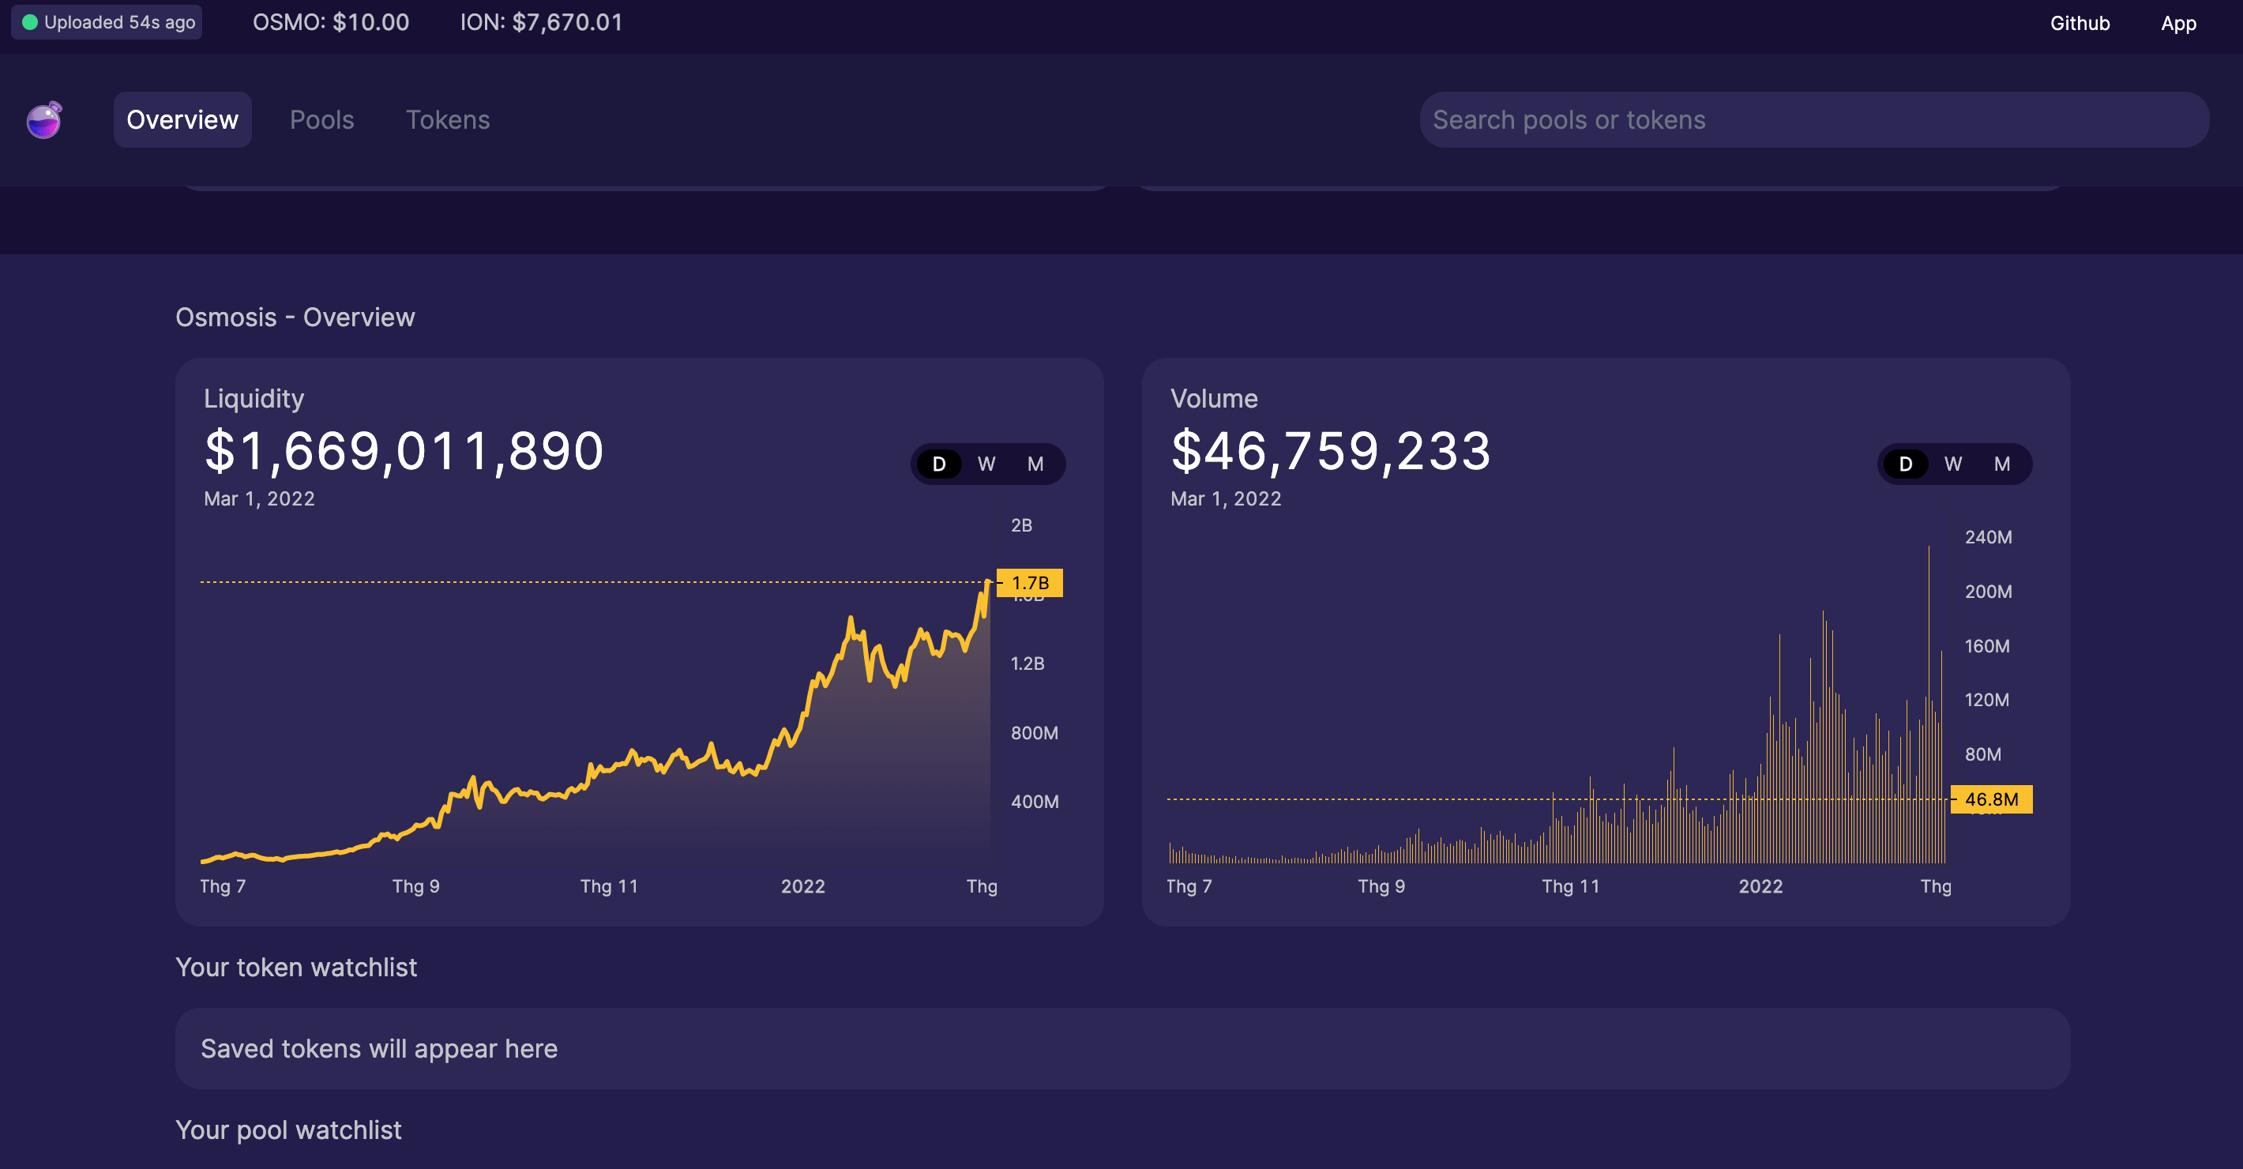Open the Overview tab
Viewport: 2243px width, 1169px height.
click(x=182, y=120)
